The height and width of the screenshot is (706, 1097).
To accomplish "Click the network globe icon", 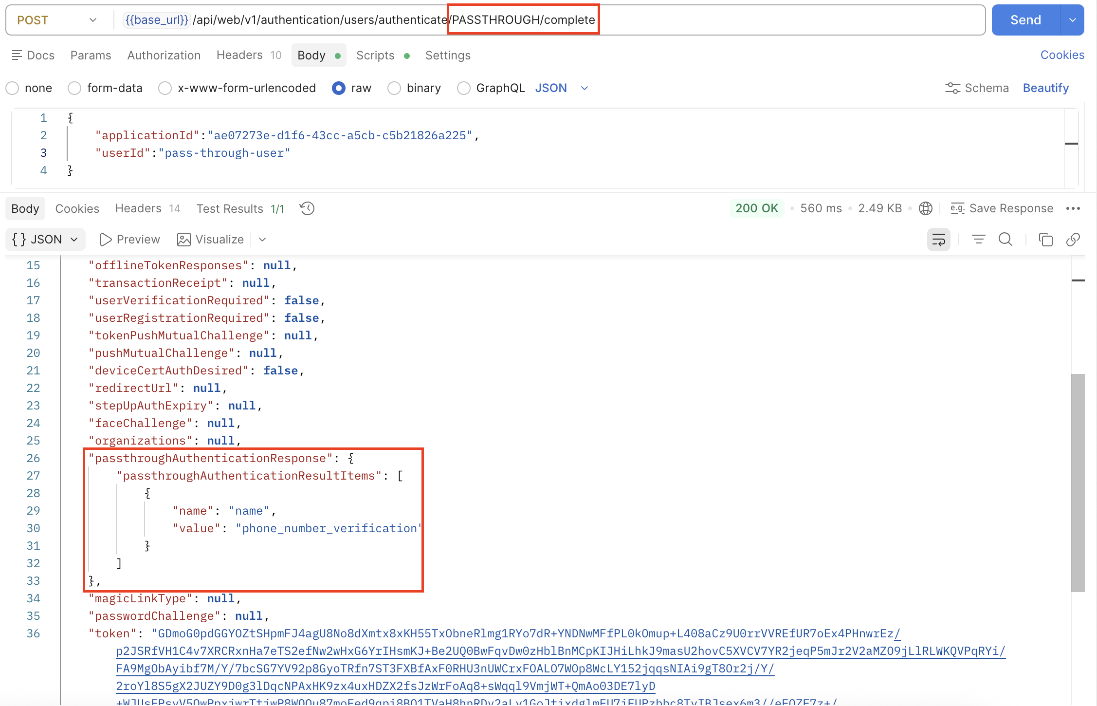I will [x=926, y=208].
